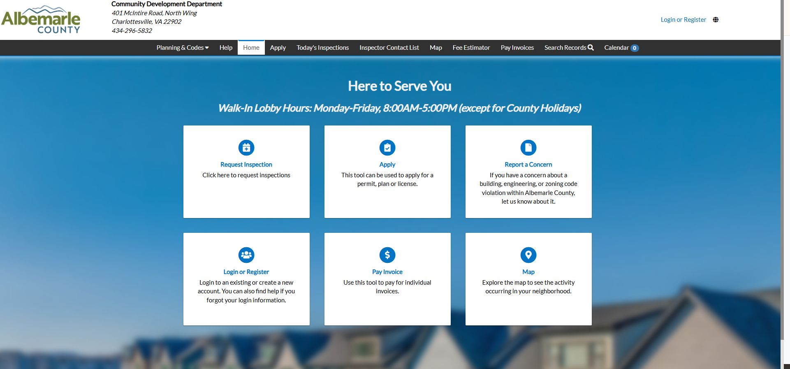Open Today's Inspections from navigation

[322, 48]
